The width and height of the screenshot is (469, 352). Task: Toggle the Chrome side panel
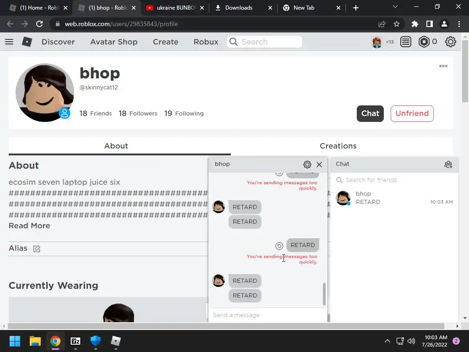tap(429, 24)
